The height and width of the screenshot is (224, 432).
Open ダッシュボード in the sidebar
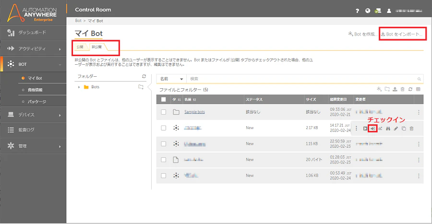[33, 33]
